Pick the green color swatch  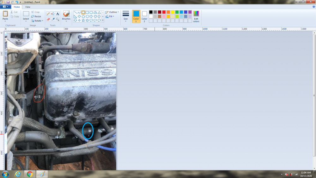(x=177, y=12)
